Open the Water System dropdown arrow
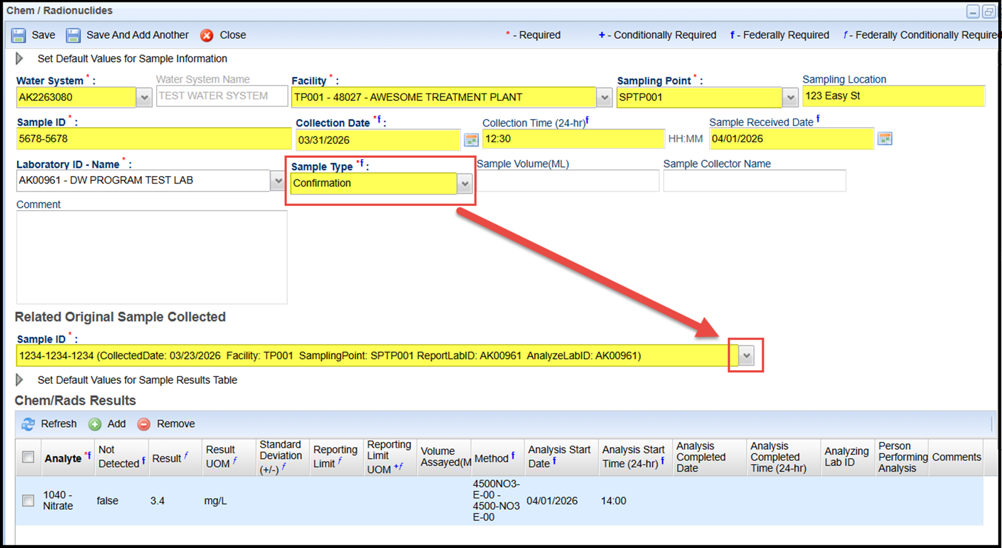 pos(144,98)
